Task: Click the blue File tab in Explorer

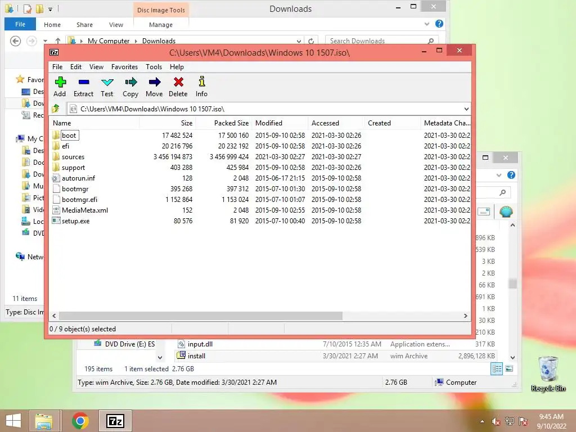Action: tap(20, 24)
